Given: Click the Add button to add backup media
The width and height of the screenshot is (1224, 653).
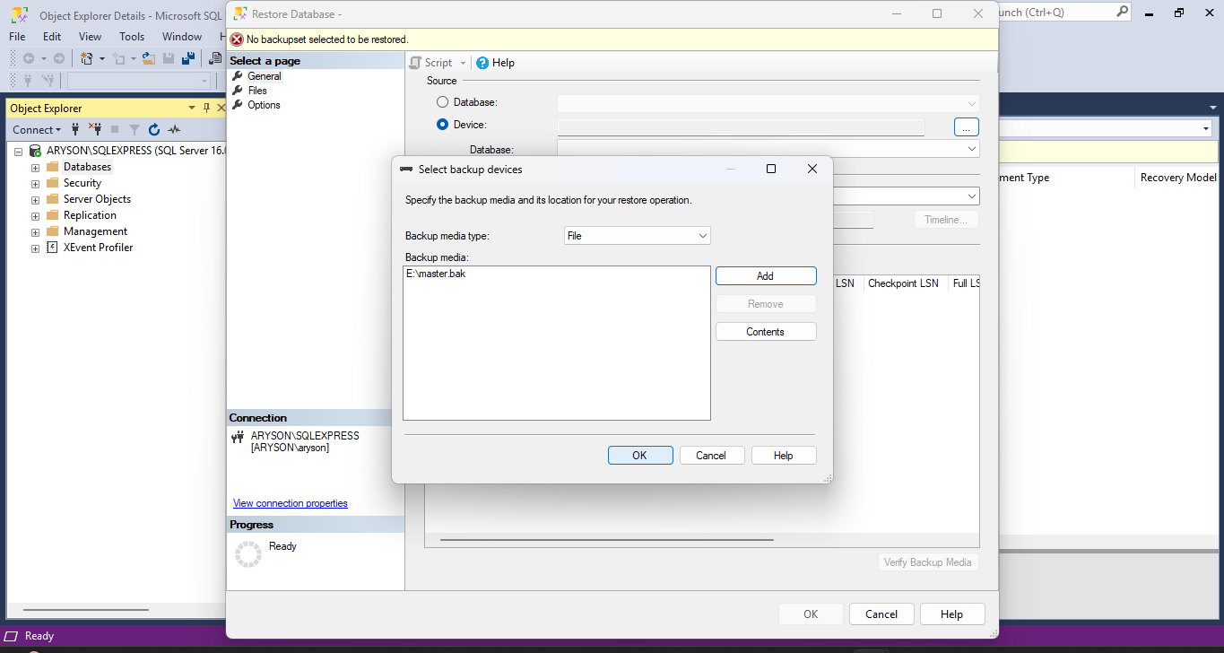Looking at the screenshot, I should (765, 275).
